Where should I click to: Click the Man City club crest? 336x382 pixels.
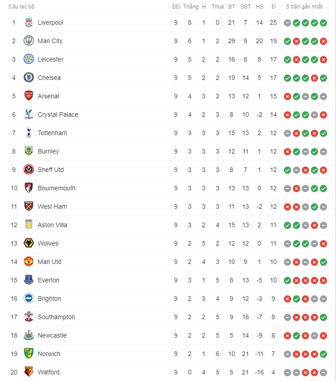pos(29,41)
